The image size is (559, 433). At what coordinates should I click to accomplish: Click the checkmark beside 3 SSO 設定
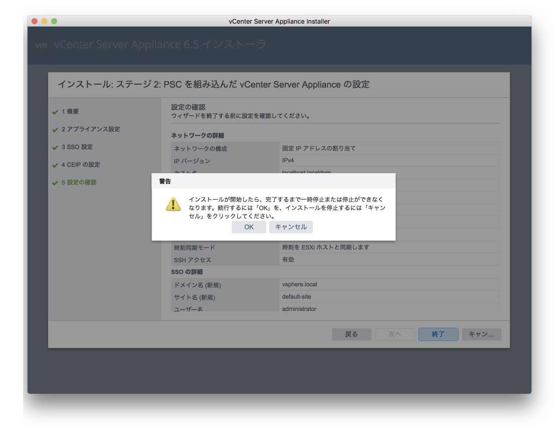[x=56, y=147]
